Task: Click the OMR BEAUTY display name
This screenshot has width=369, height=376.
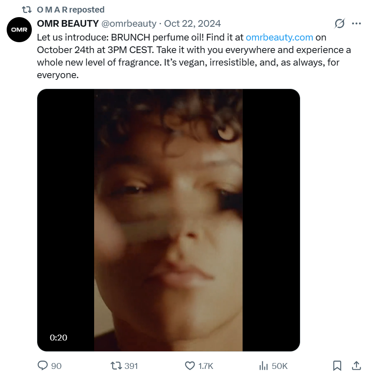Action: (x=68, y=23)
